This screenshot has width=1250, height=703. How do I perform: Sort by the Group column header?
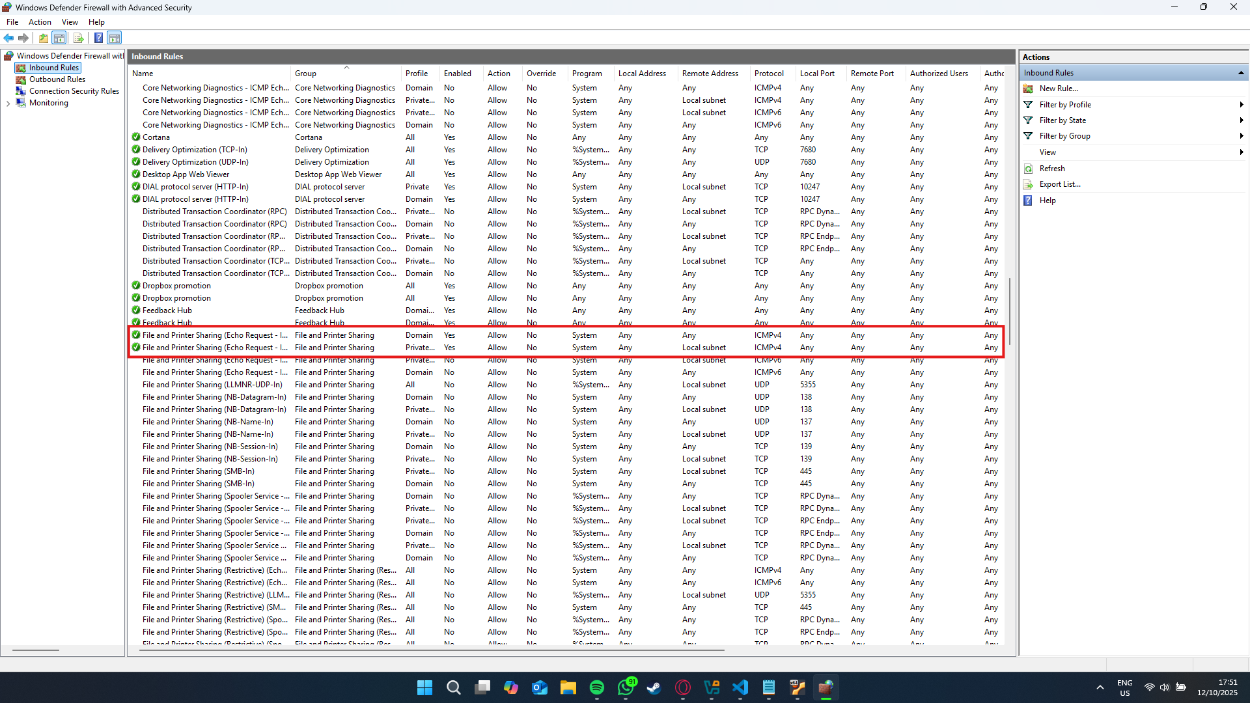coord(346,74)
